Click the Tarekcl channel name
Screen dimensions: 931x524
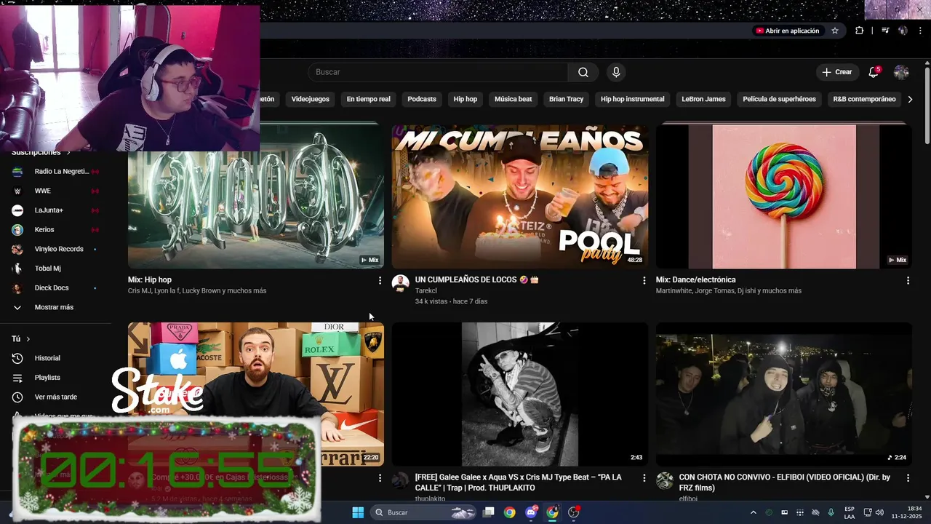pyautogui.click(x=425, y=290)
